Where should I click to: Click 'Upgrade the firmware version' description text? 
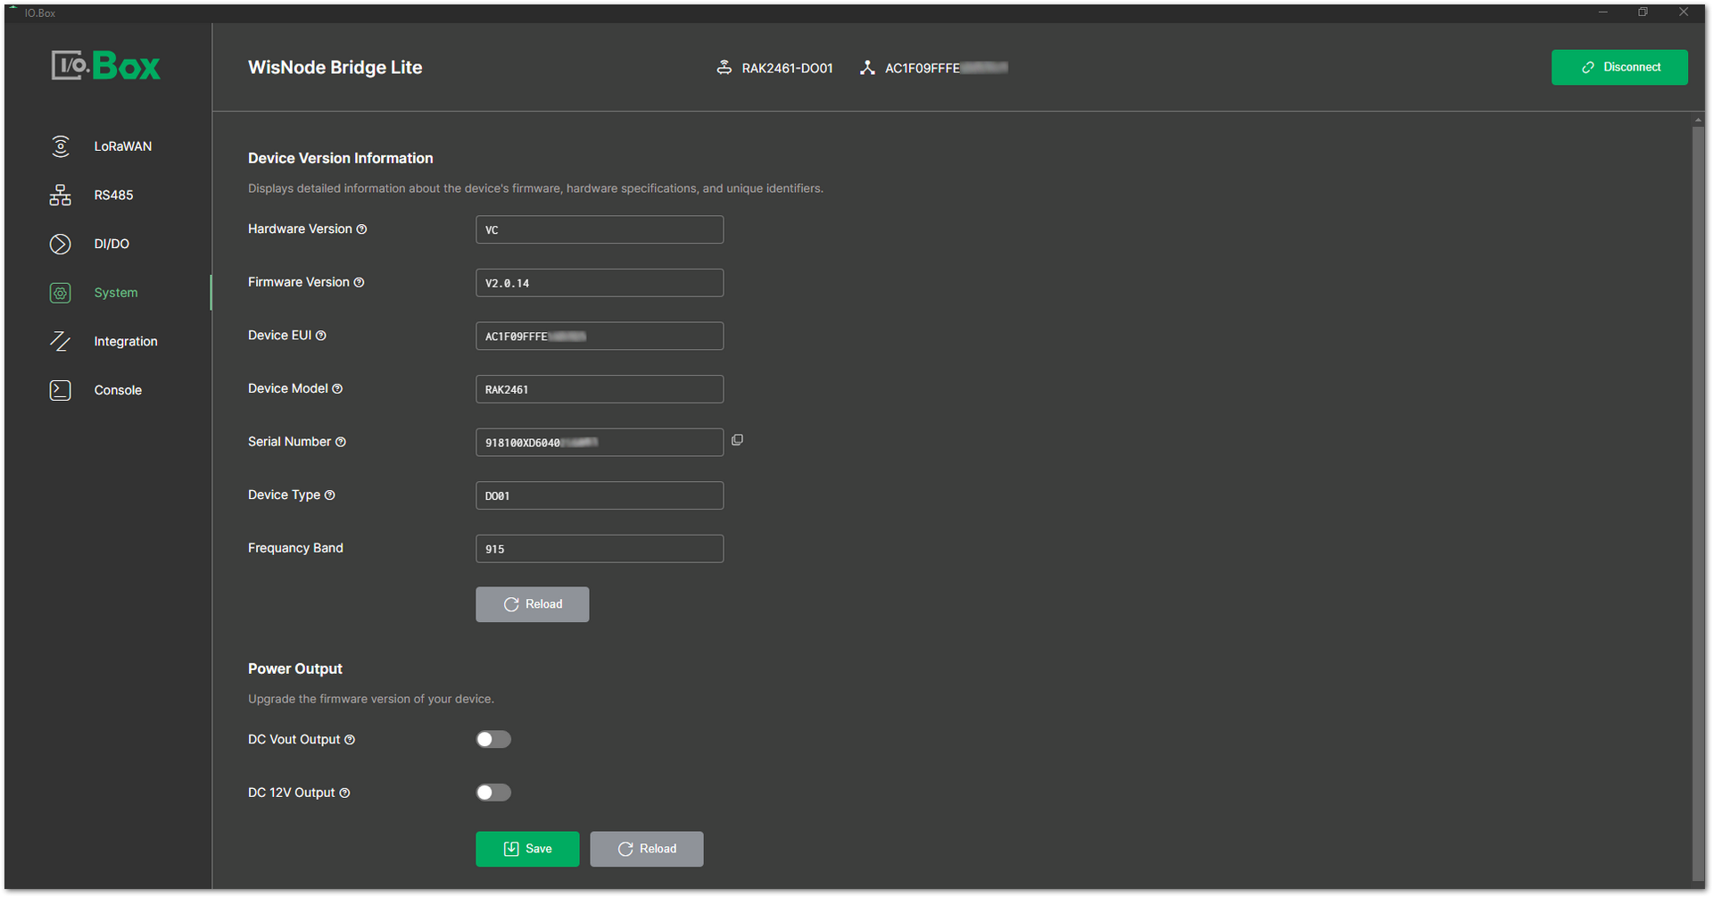pyautogui.click(x=370, y=699)
